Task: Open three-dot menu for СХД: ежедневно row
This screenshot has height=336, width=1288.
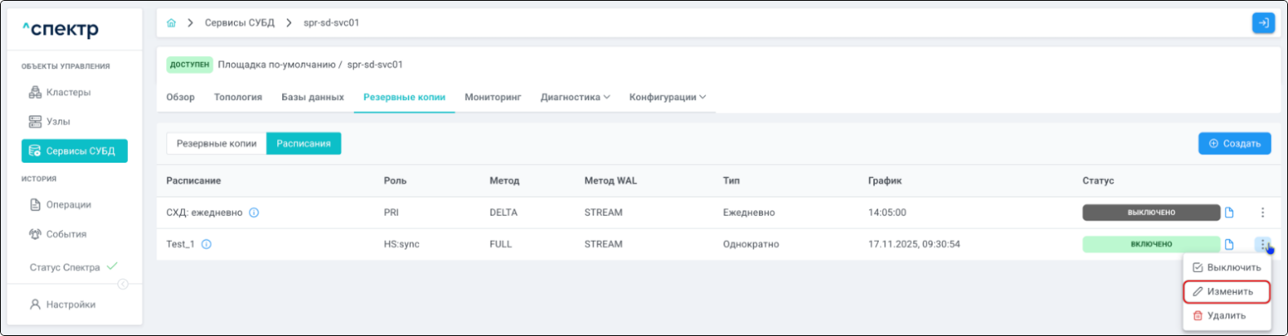Action: (1262, 212)
